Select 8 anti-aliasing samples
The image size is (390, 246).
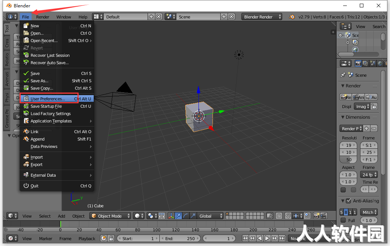(346, 212)
